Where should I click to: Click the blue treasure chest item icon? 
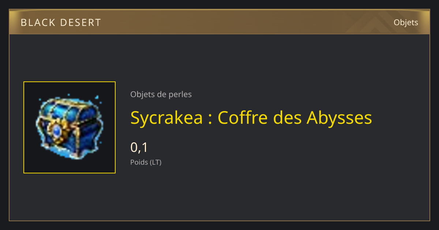[x=70, y=127]
